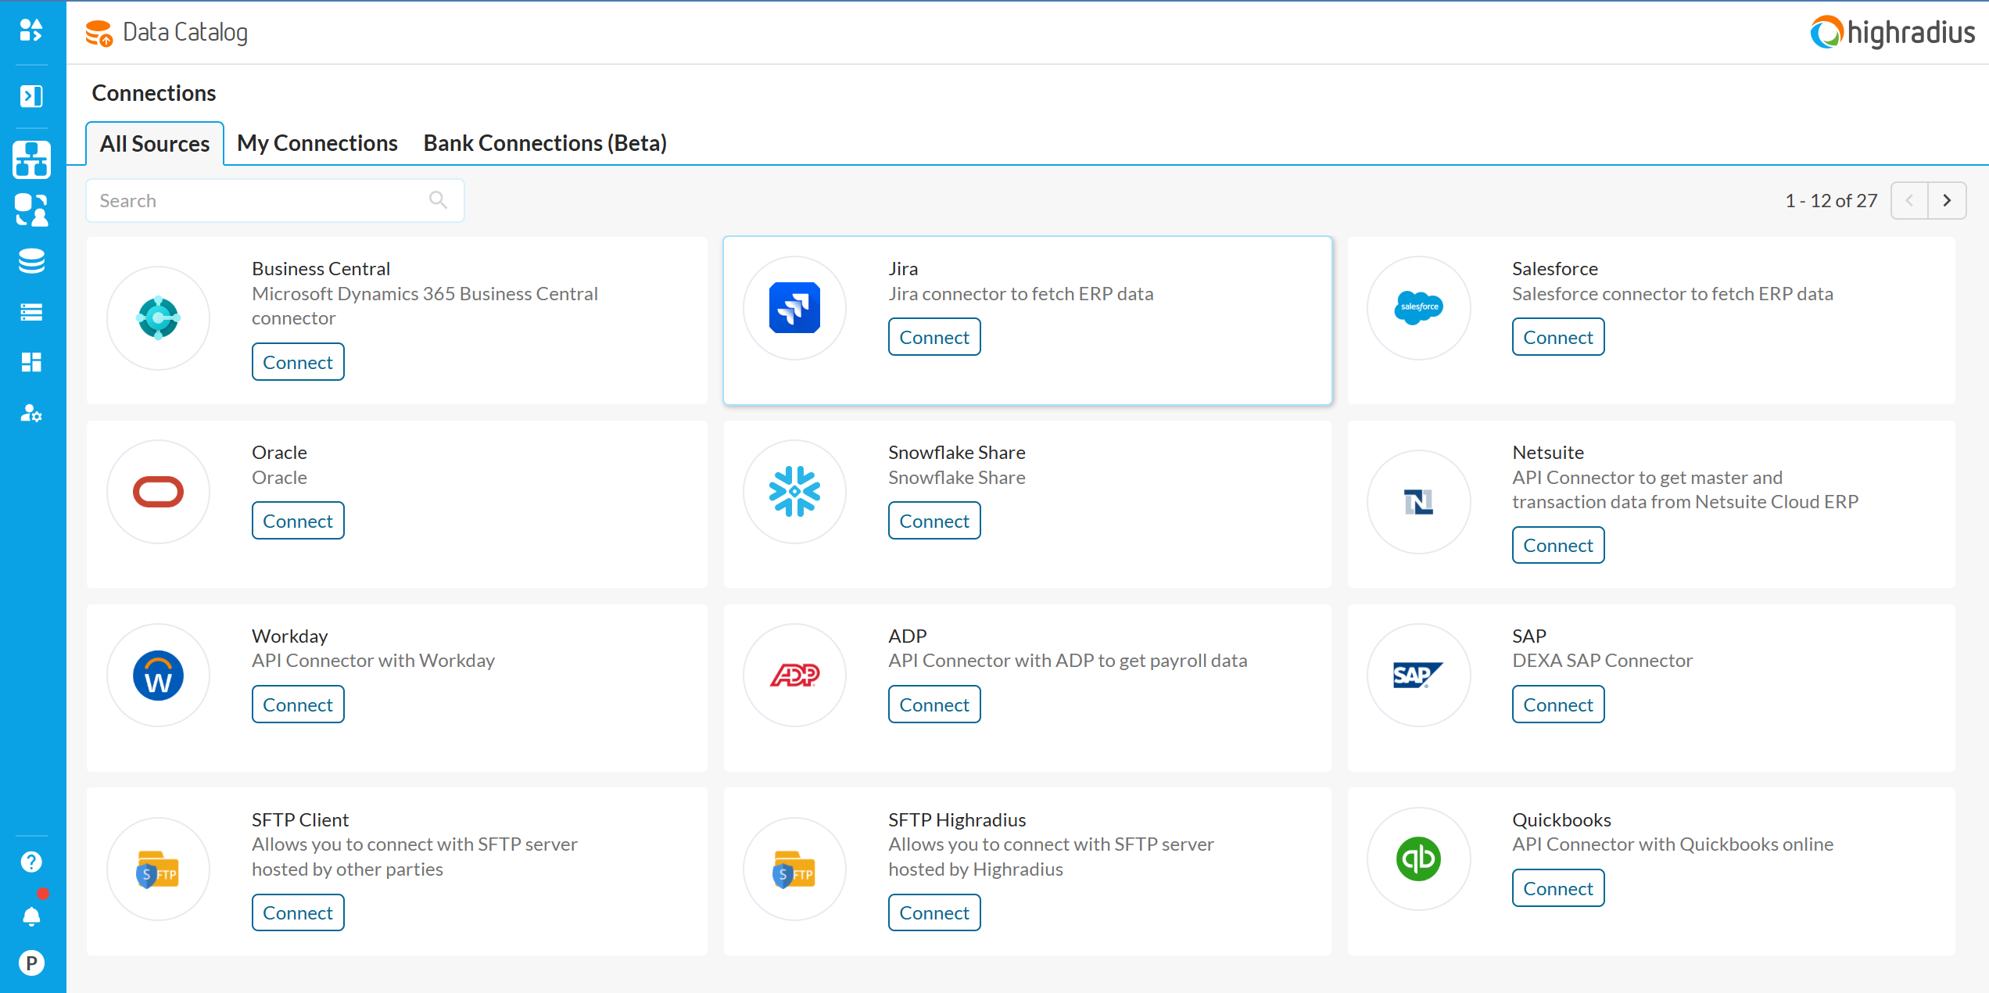Click the SFTP Highradius folder icon
1989x993 pixels.
point(794,869)
